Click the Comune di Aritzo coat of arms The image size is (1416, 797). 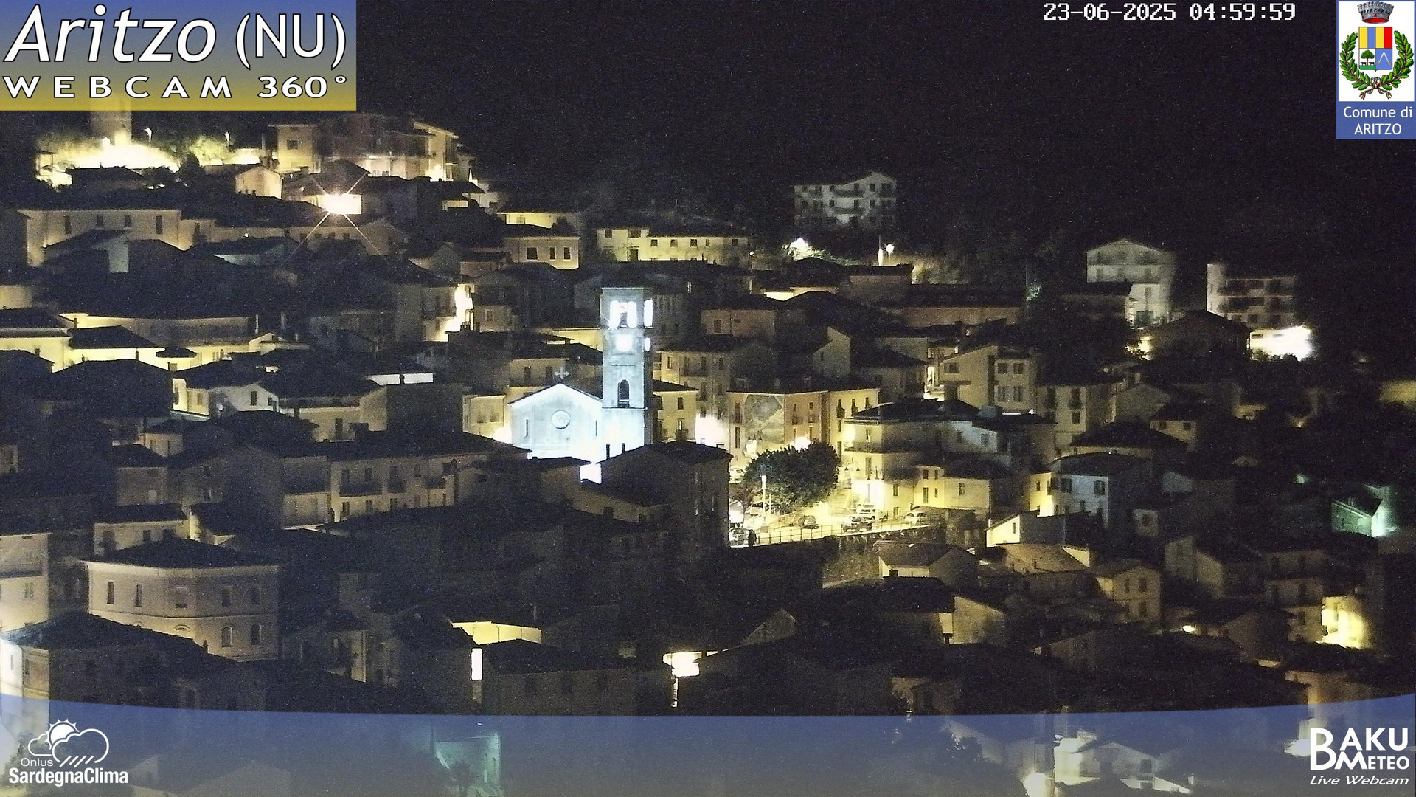pyautogui.click(x=1375, y=52)
